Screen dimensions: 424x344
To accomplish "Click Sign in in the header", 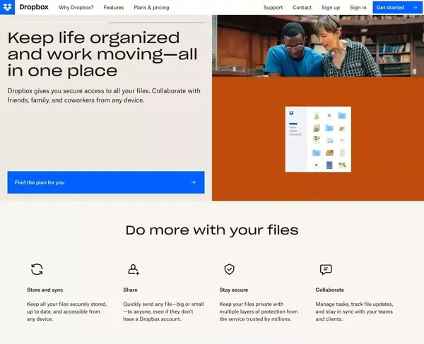I will 358,8.
